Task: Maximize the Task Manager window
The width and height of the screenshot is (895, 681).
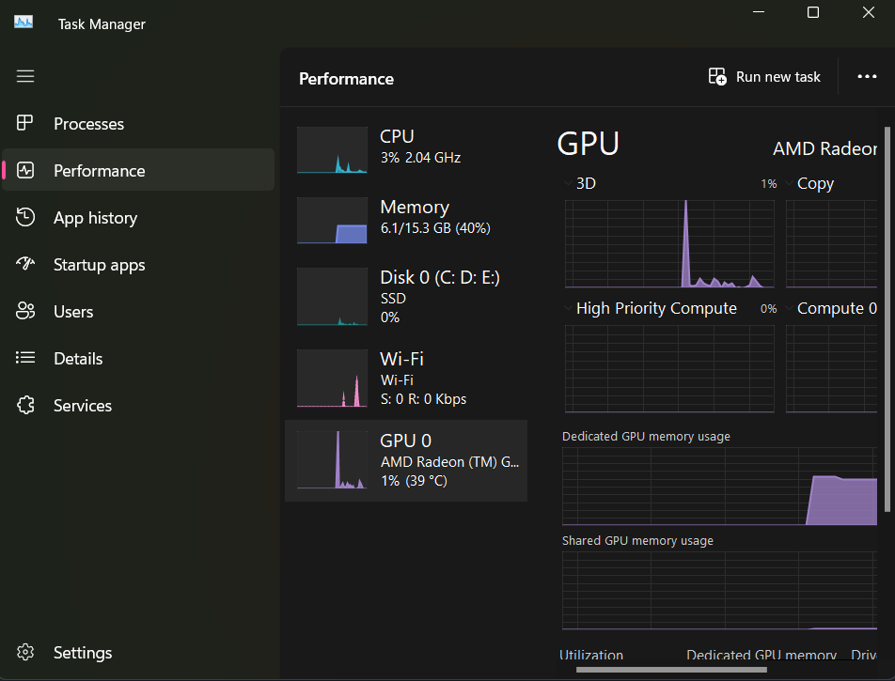Action: coord(813,12)
